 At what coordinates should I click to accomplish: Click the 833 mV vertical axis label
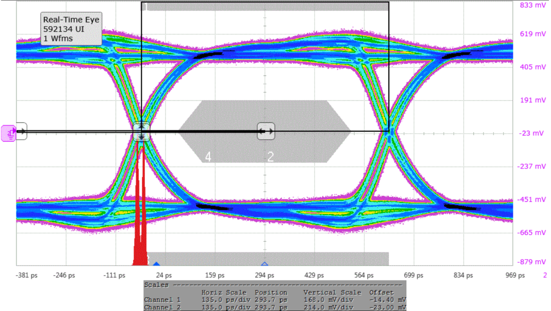pos(533,5)
